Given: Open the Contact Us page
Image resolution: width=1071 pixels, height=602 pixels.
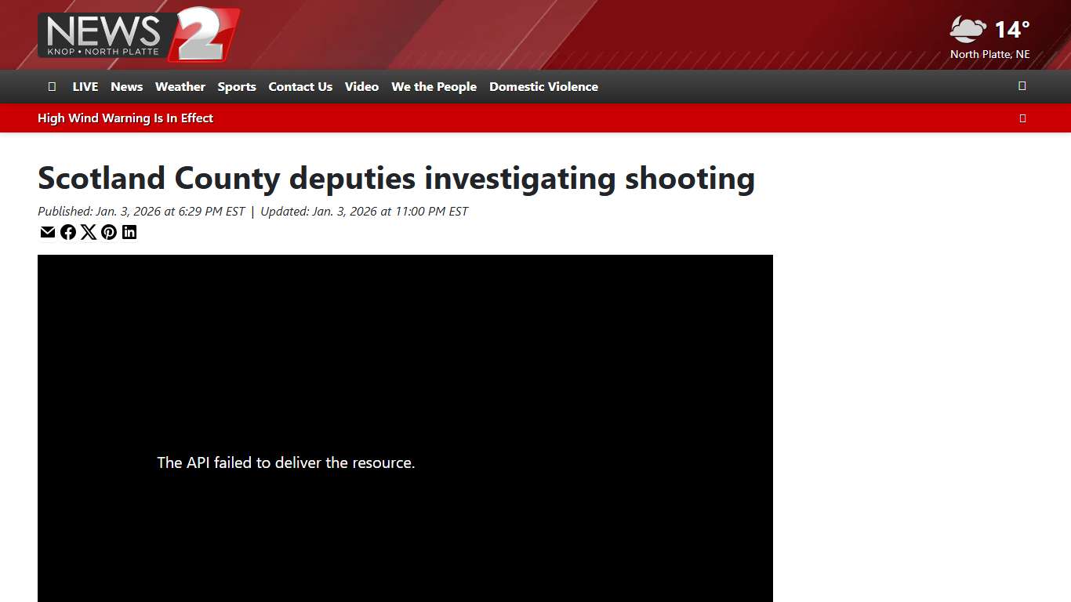Looking at the screenshot, I should click(x=300, y=86).
